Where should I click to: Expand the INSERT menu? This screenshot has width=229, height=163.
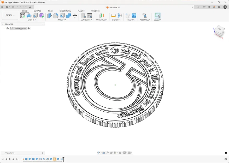(x=130, y=20)
